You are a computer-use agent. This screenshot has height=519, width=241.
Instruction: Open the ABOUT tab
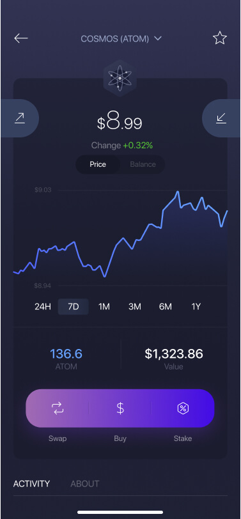coord(85,484)
